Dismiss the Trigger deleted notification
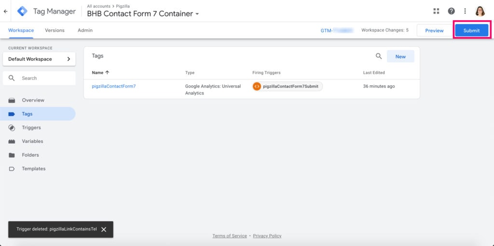 (x=104, y=229)
